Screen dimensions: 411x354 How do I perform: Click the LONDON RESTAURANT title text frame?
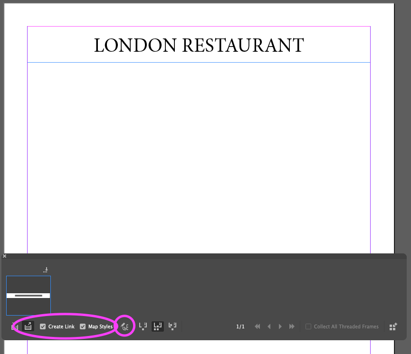(199, 44)
